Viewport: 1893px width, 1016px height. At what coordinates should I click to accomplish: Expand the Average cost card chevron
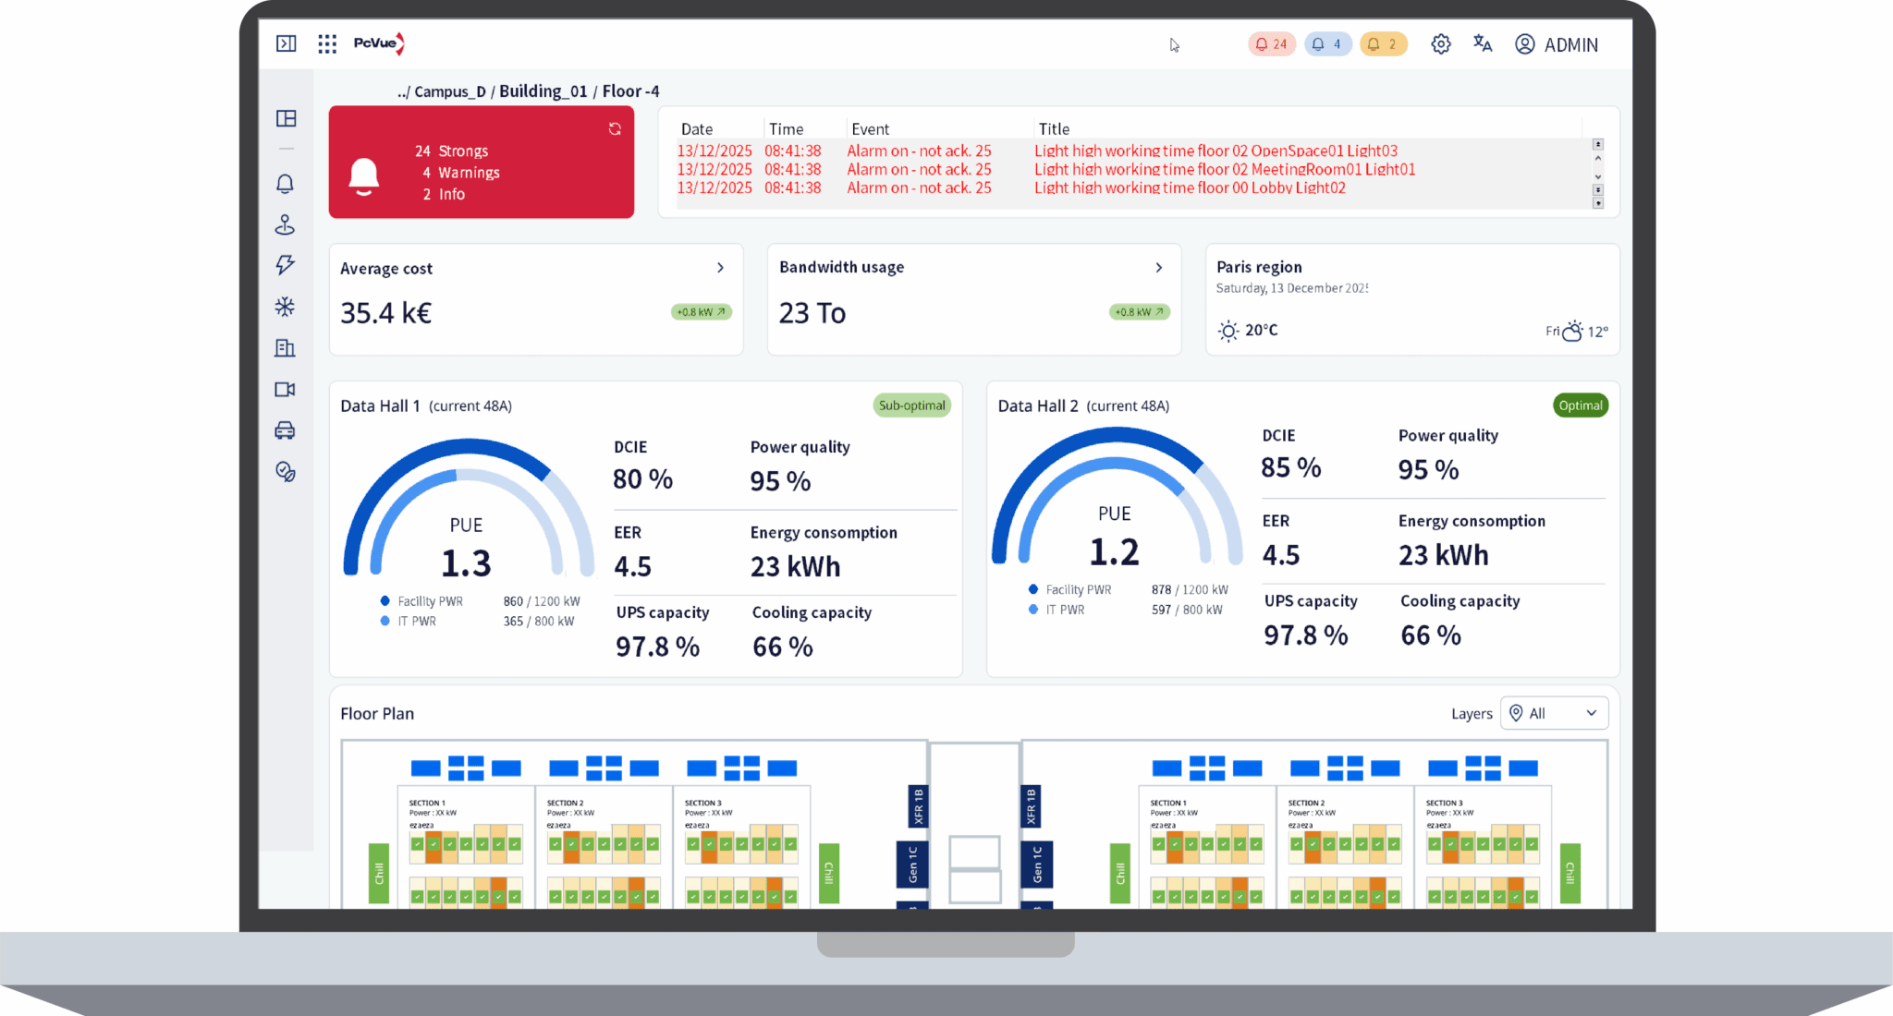click(x=721, y=268)
